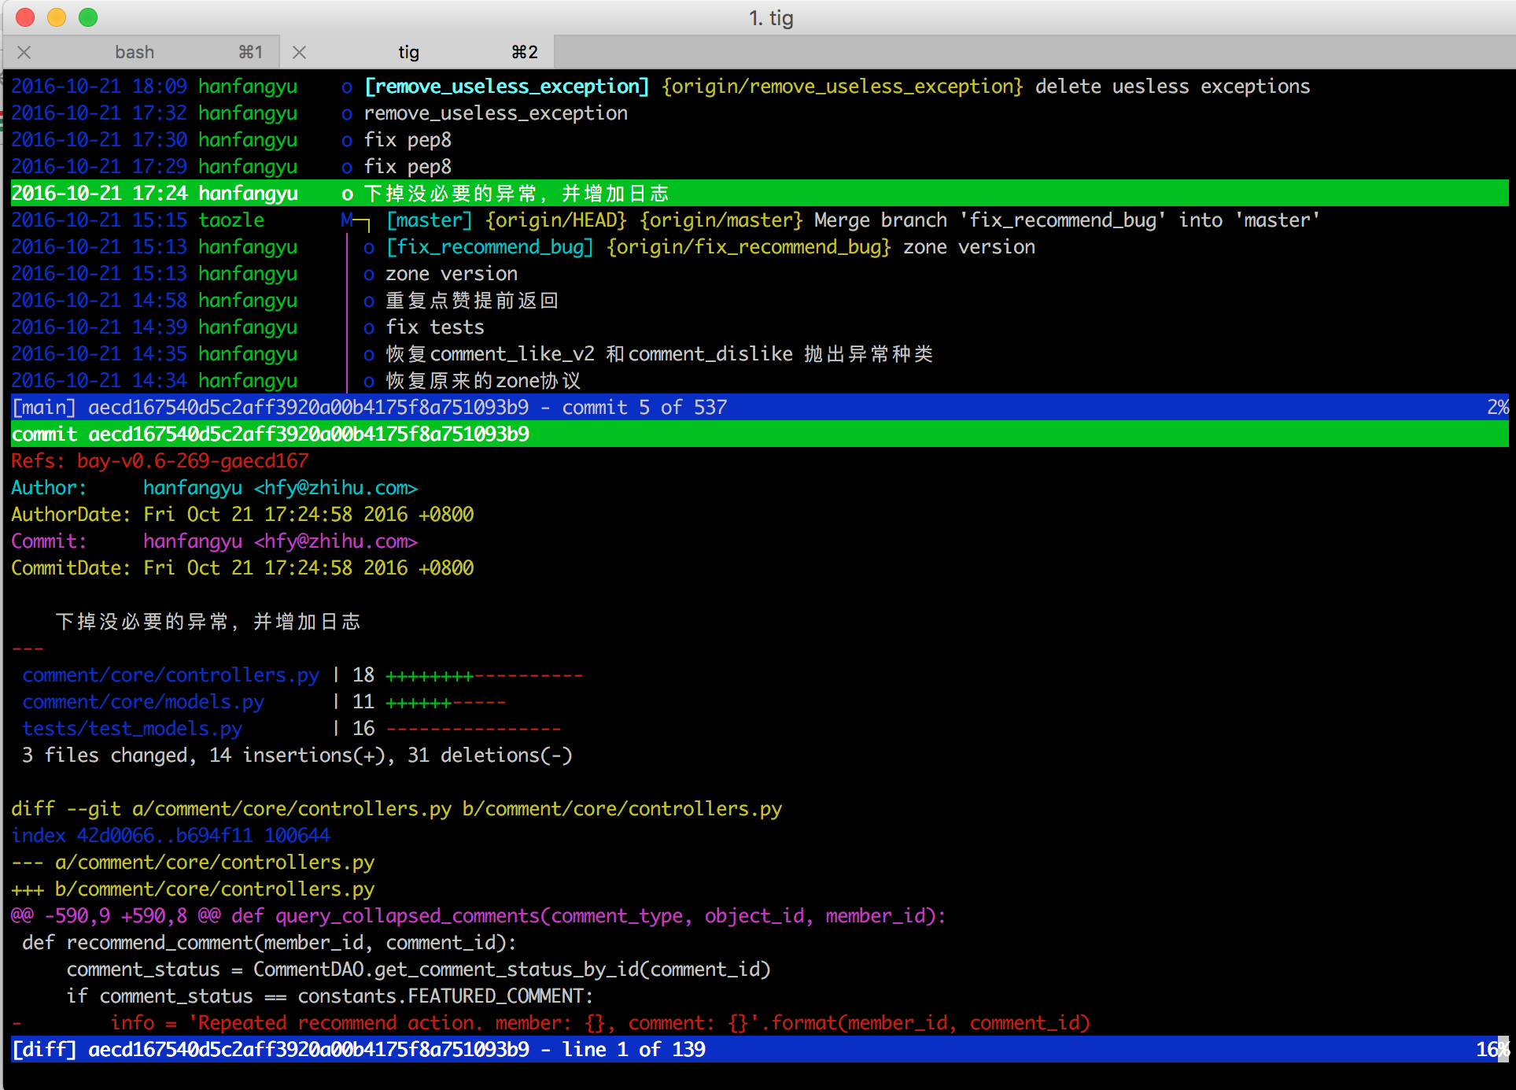1516x1090 pixels.
Task: Switch to the bash tab
Action: pyautogui.click(x=135, y=52)
